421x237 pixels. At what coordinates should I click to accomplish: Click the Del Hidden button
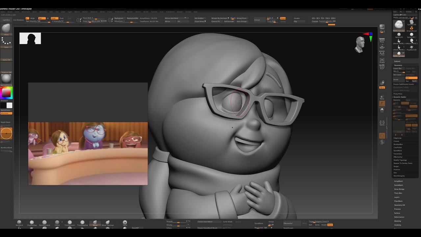coord(200,18)
